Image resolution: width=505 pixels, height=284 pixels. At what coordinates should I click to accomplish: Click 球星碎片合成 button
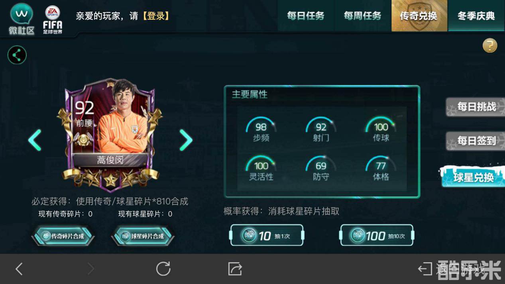click(143, 236)
